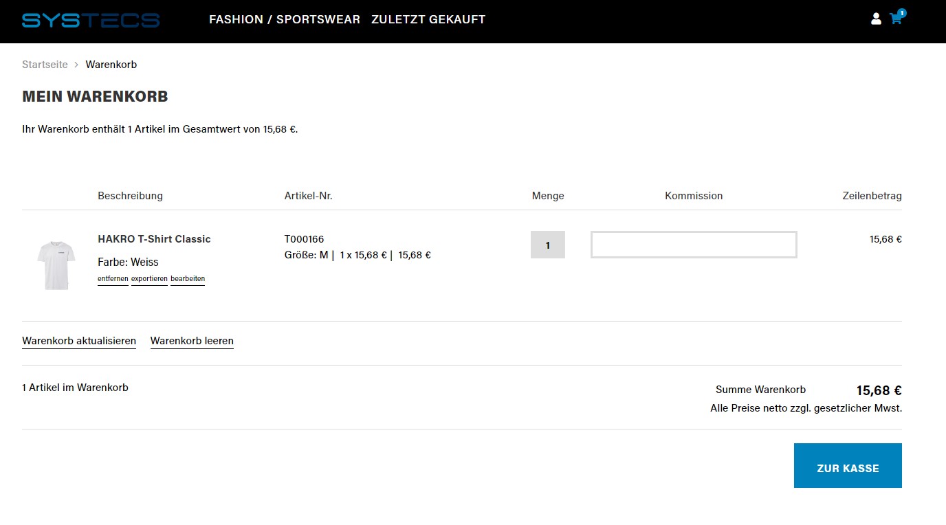
Task: Open the shopping cart icon in header
Action: click(x=896, y=19)
